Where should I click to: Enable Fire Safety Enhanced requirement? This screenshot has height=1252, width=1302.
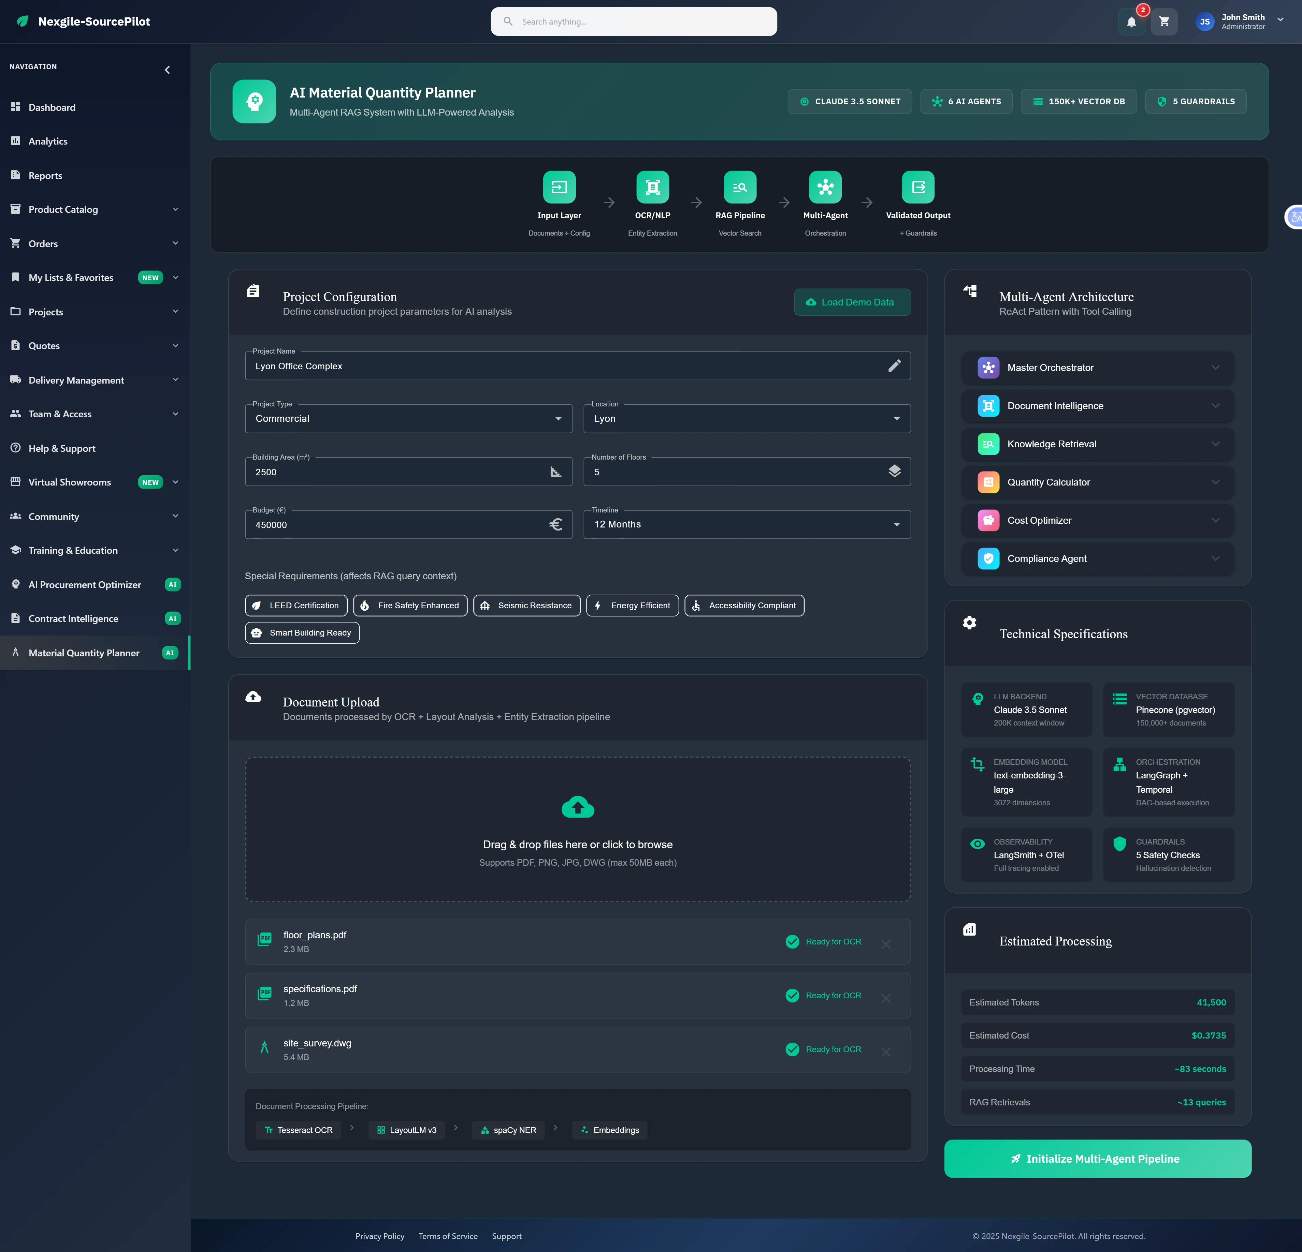(x=410, y=605)
